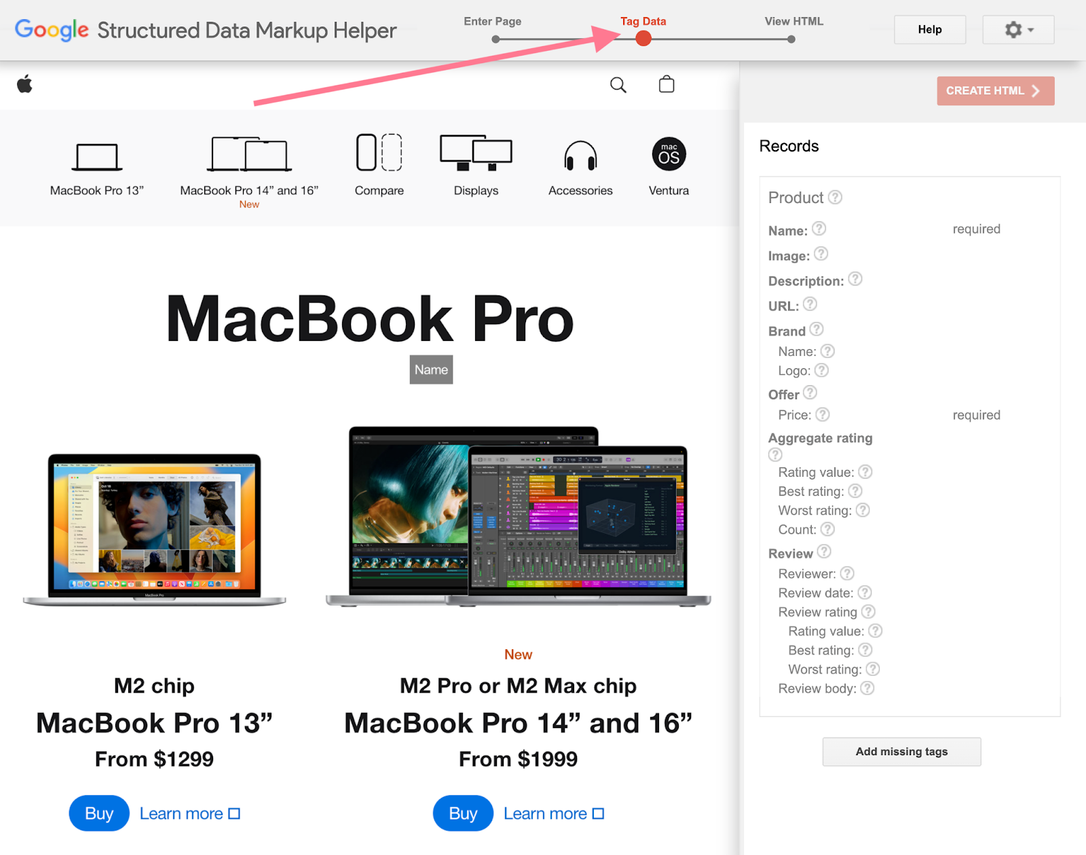The height and width of the screenshot is (855, 1086).
Task: Click Add missing tags button
Action: [901, 752]
